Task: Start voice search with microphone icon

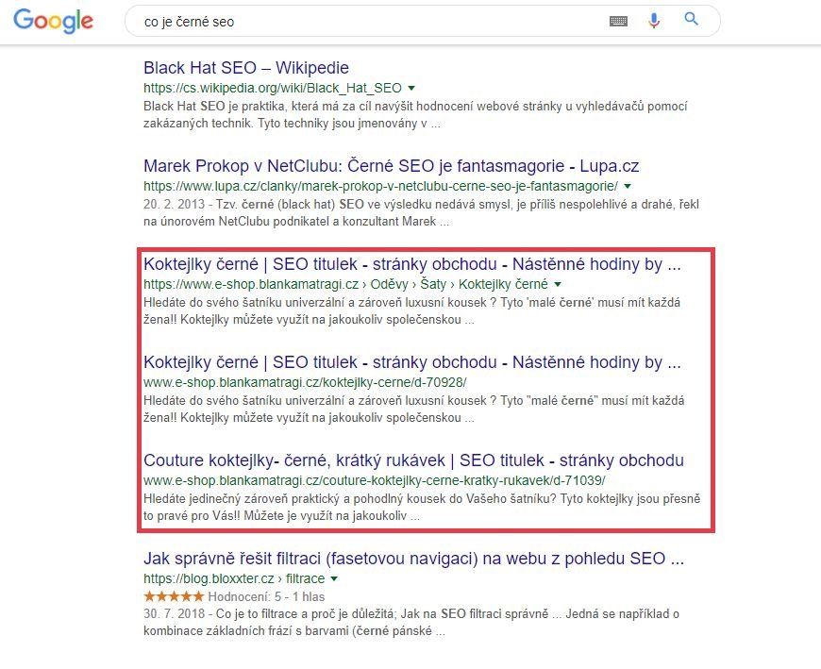Action: click(x=653, y=21)
